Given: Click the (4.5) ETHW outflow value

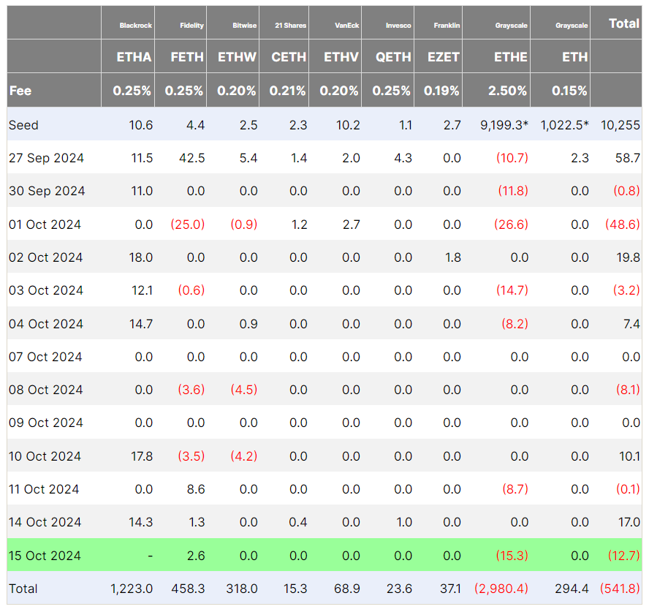Looking at the screenshot, I should (x=244, y=389).
